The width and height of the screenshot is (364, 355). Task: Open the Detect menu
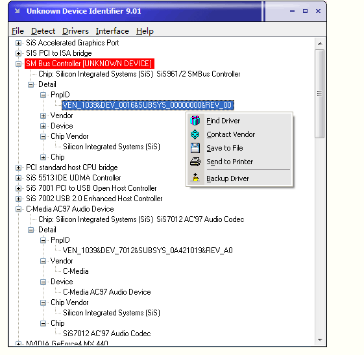pyautogui.click(x=43, y=31)
